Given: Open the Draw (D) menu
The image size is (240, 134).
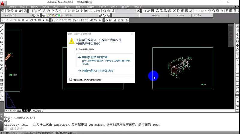Looking at the screenshot, I should point(79,7).
